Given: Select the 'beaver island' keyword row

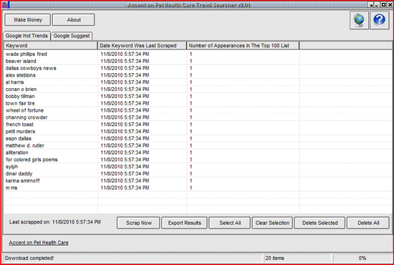Looking at the screenshot, I should [x=198, y=61].
